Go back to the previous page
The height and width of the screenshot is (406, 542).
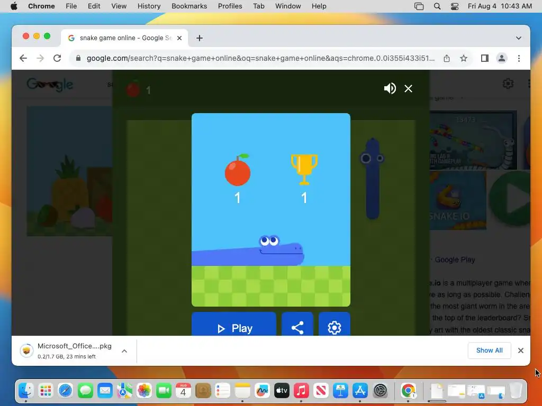coord(23,58)
